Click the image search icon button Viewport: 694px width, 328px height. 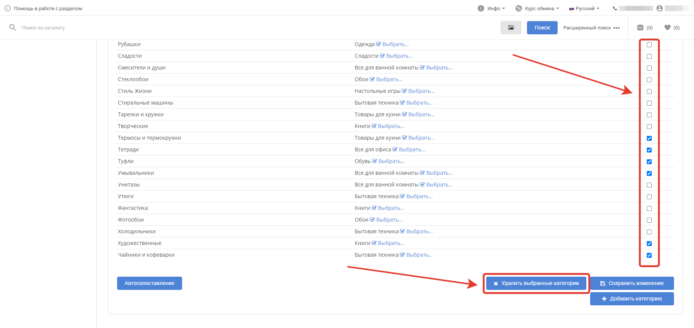[x=511, y=28]
